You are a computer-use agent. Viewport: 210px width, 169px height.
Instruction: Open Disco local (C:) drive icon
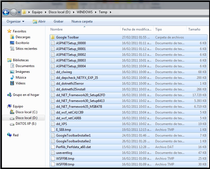(x=12, y=112)
